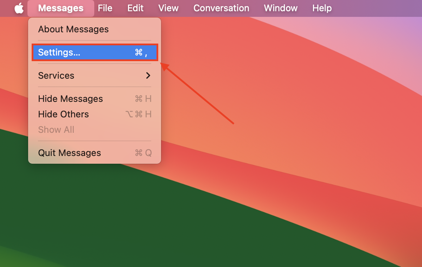Click the chevron next to Services
The height and width of the screenshot is (267, 422).
(148, 76)
